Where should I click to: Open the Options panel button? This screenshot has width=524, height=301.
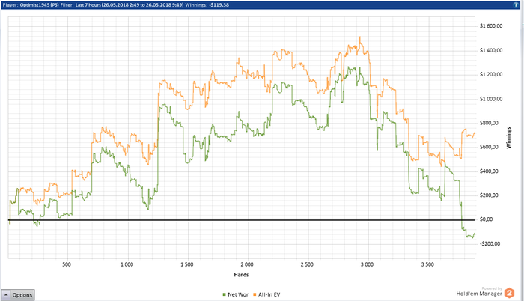point(18,295)
